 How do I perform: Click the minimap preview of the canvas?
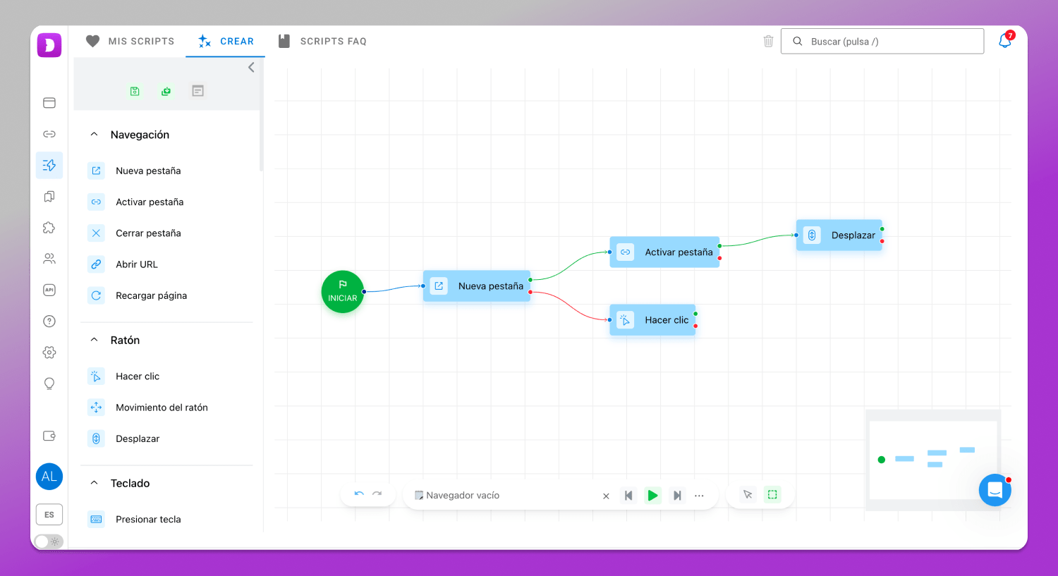pyautogui.click(x=933, y=460)
